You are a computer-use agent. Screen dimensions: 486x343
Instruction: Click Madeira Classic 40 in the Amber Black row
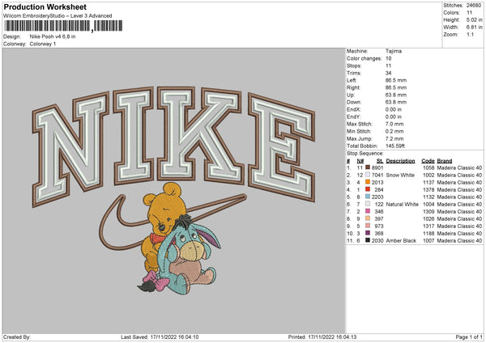[459, 240]
